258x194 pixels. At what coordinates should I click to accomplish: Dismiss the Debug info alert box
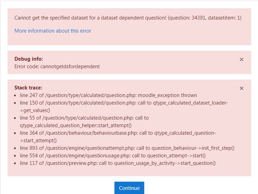241,60
